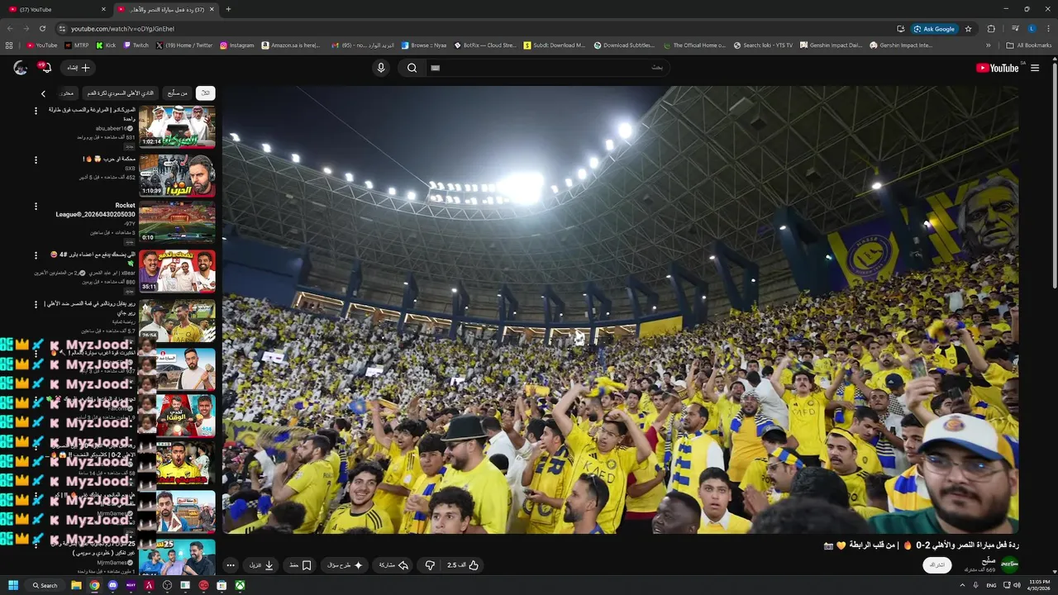Open the create video button with plus
The height and width of the screenshot is (595, 1058).
(x=79, y=68)
